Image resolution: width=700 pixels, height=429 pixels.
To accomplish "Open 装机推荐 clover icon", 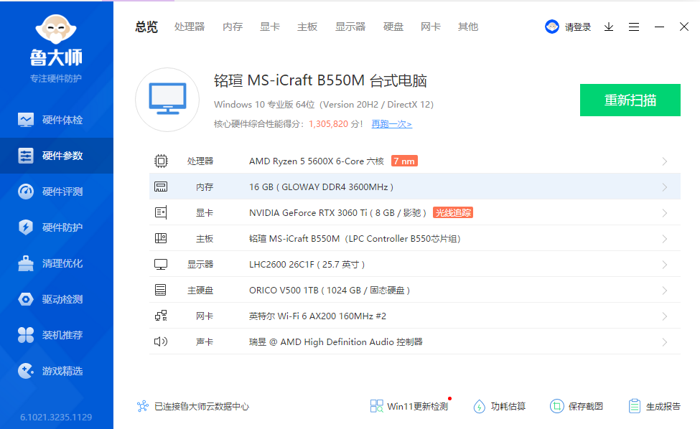I will (x=25, y=335).
